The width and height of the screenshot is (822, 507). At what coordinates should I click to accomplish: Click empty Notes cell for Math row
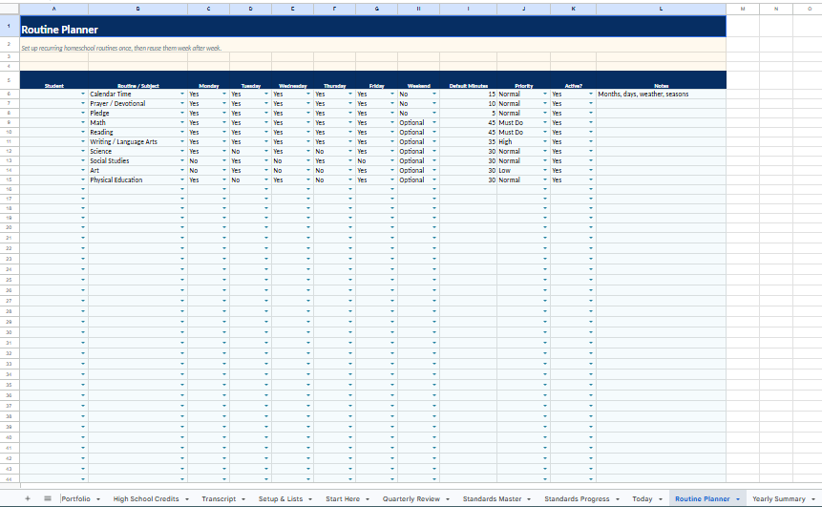(x=661, y=122)
